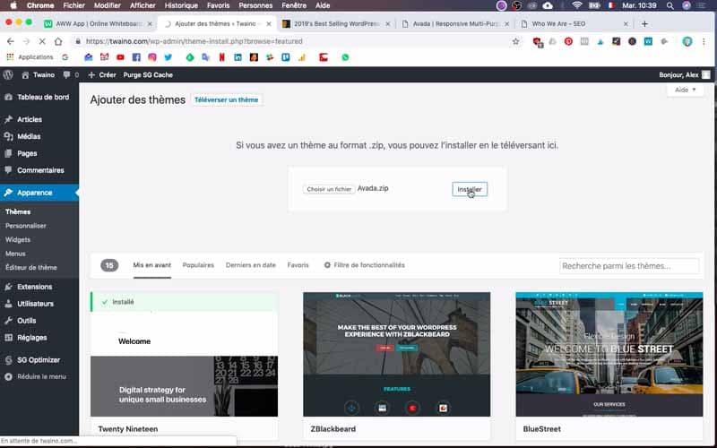The height and width of the screenshot is (448, 717).
Task: Open the Filtre de fonctionnalités filter
Action: click(365, 265)
